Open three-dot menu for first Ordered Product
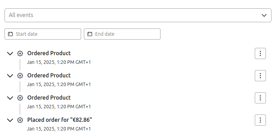Image resolution: width=277 pixels, height=135 pixels. click(260, 53)
